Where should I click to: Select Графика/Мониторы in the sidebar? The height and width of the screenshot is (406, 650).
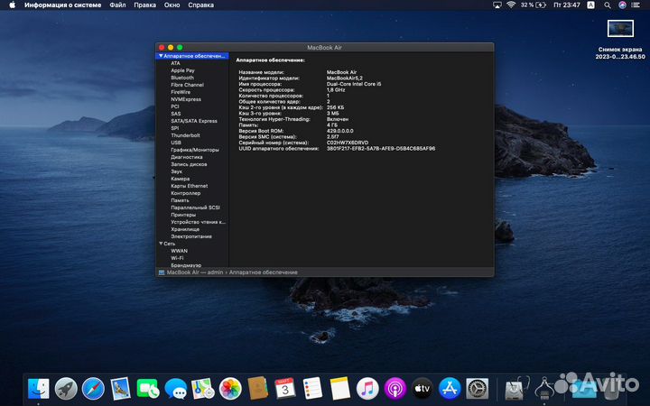coord(194,150)
